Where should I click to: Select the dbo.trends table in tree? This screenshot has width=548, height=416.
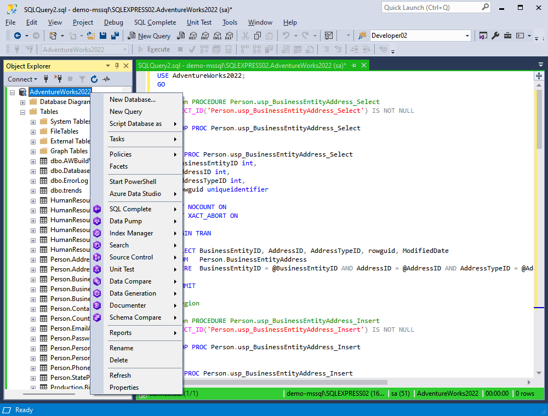(x=66, y=190)
